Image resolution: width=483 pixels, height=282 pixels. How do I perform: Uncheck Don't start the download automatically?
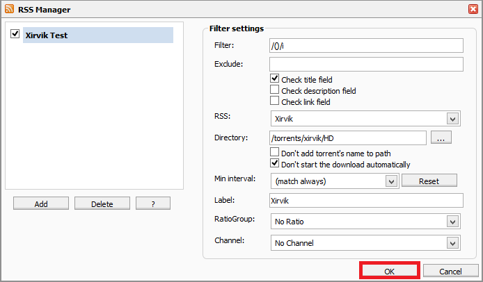click(x=275, y=164)
